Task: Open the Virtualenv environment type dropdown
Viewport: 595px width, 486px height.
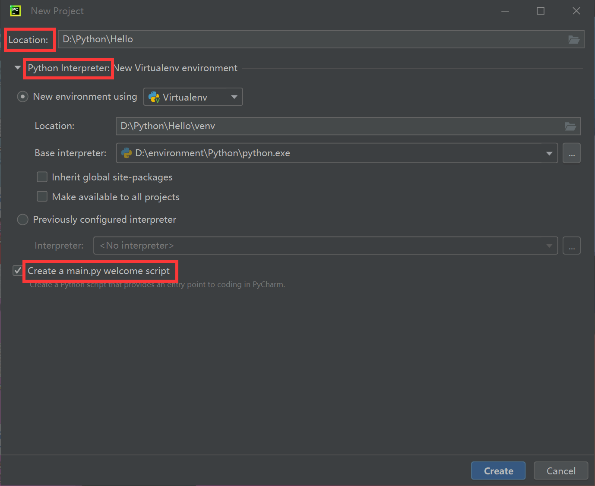Action: pos(193,97)
